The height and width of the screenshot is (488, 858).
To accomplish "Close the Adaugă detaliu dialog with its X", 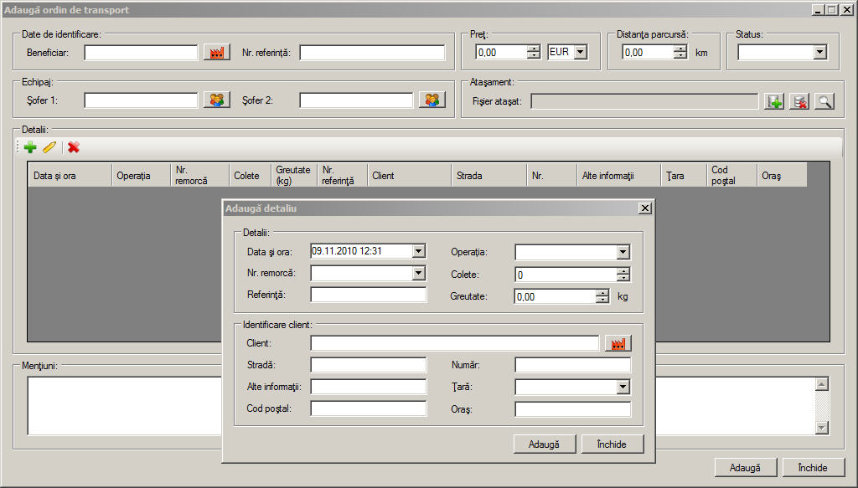I will pos(645,208).
